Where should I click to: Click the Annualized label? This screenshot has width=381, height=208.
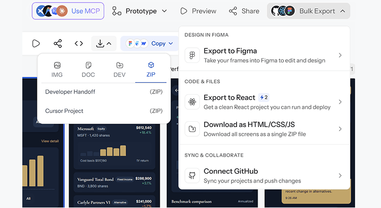246,201
